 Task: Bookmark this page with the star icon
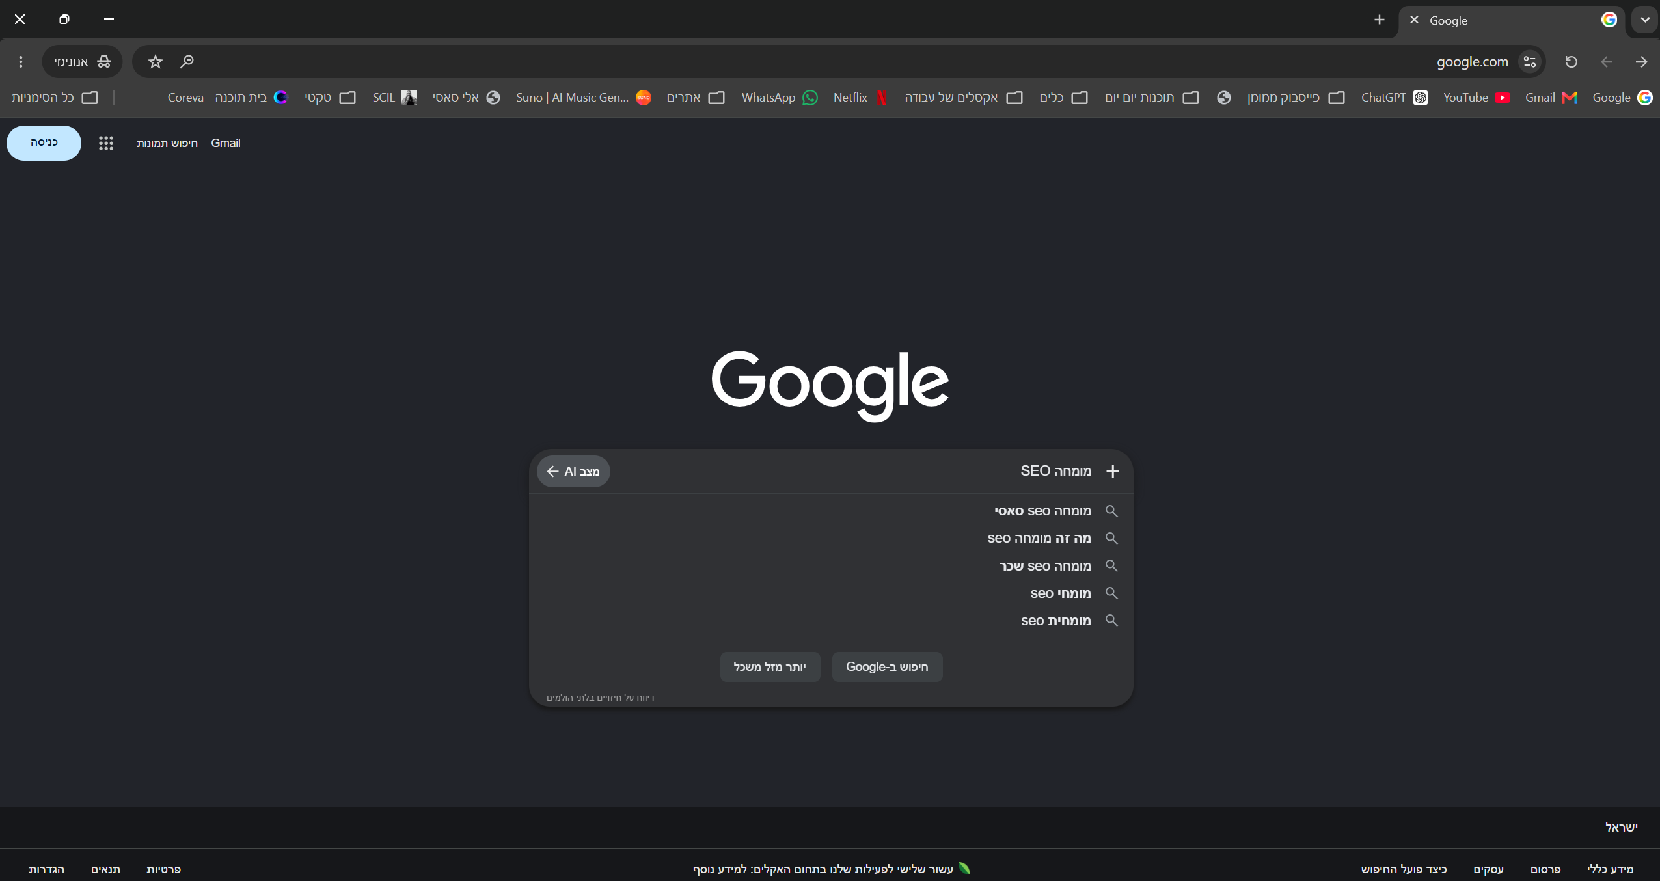pyautogui.click(x=155, y=62)
